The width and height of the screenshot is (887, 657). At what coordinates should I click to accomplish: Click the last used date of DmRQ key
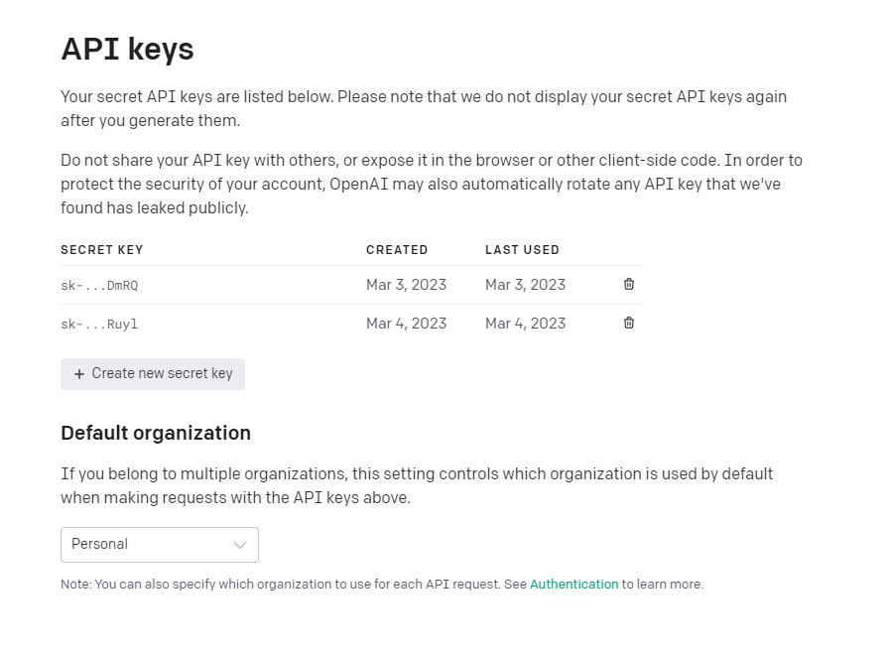[x=525, y=285]
